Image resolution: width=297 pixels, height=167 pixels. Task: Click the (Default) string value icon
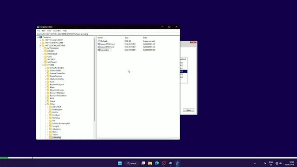(x=99, y=41)
